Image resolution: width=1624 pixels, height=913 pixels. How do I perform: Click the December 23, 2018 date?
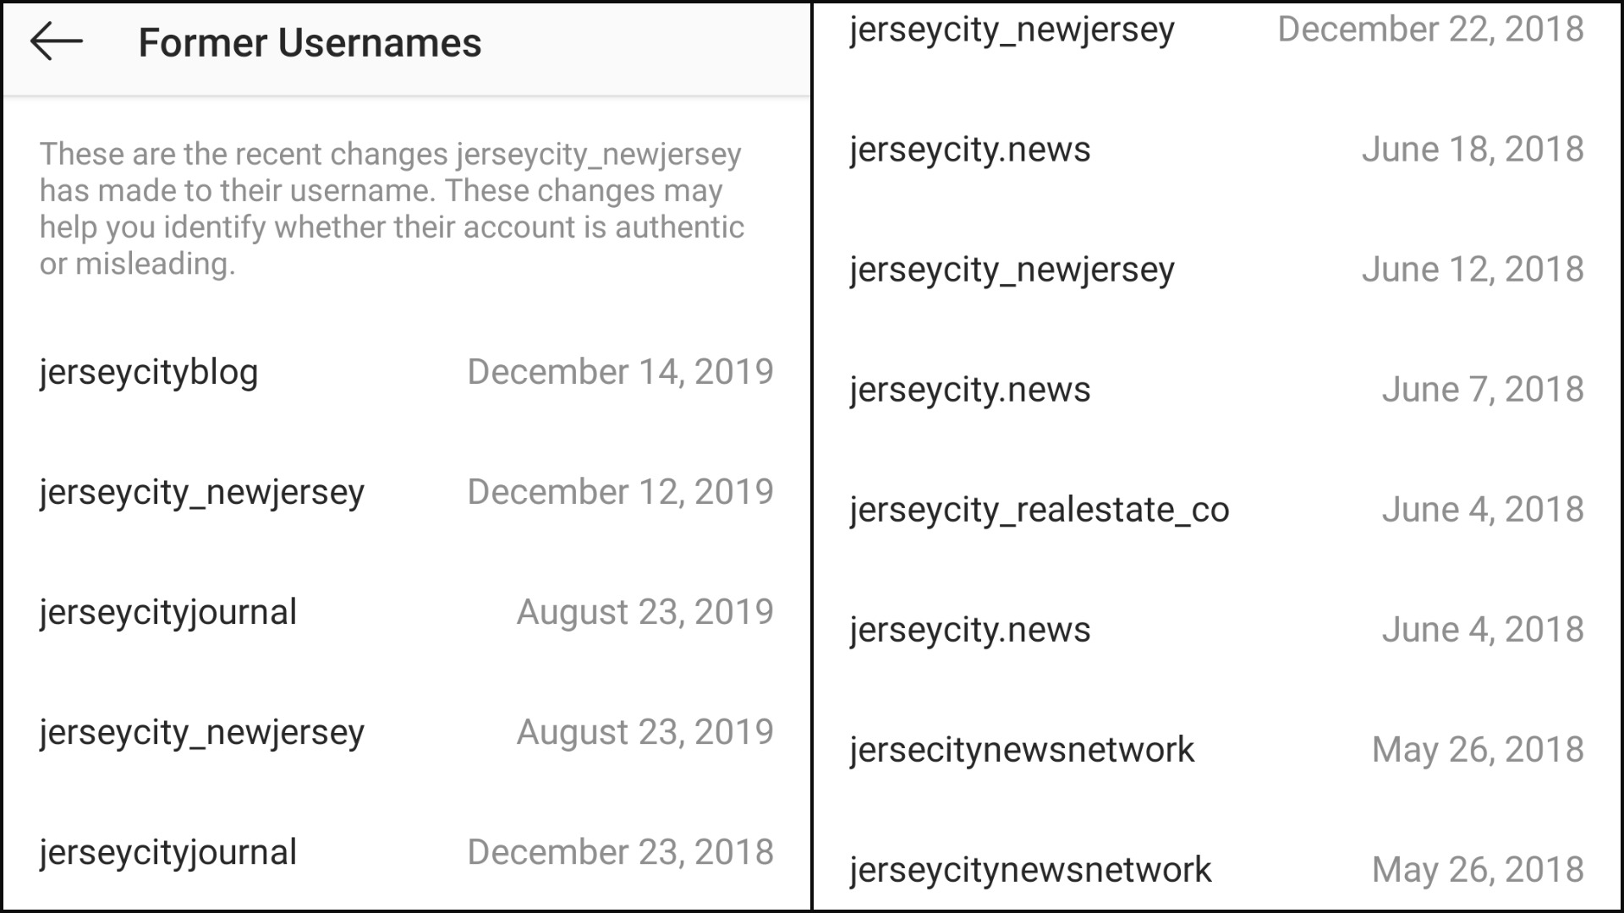coord(620,852)
